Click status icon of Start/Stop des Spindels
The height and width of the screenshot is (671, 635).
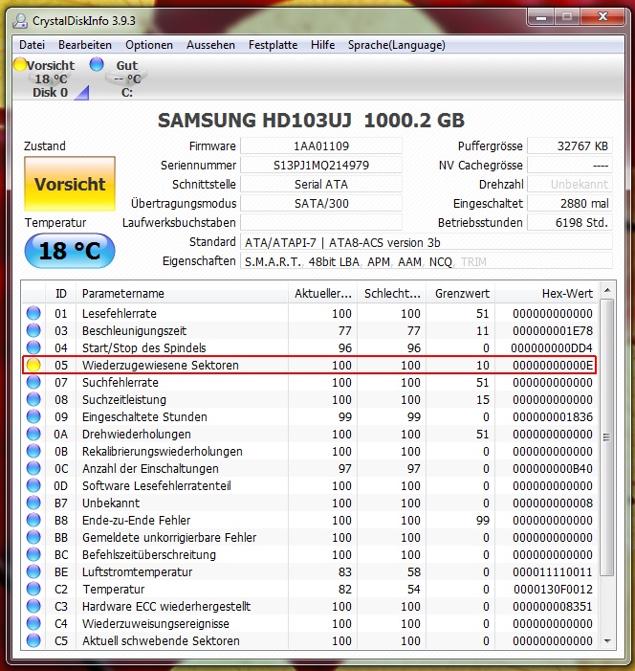pyautogui.click(x=33, y=347)
